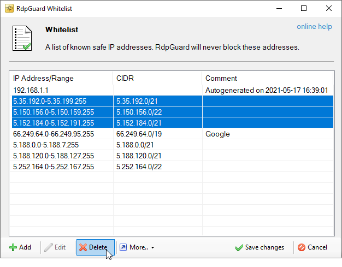
Task: Click the Delete button label
Action: [x=98, y=247]
